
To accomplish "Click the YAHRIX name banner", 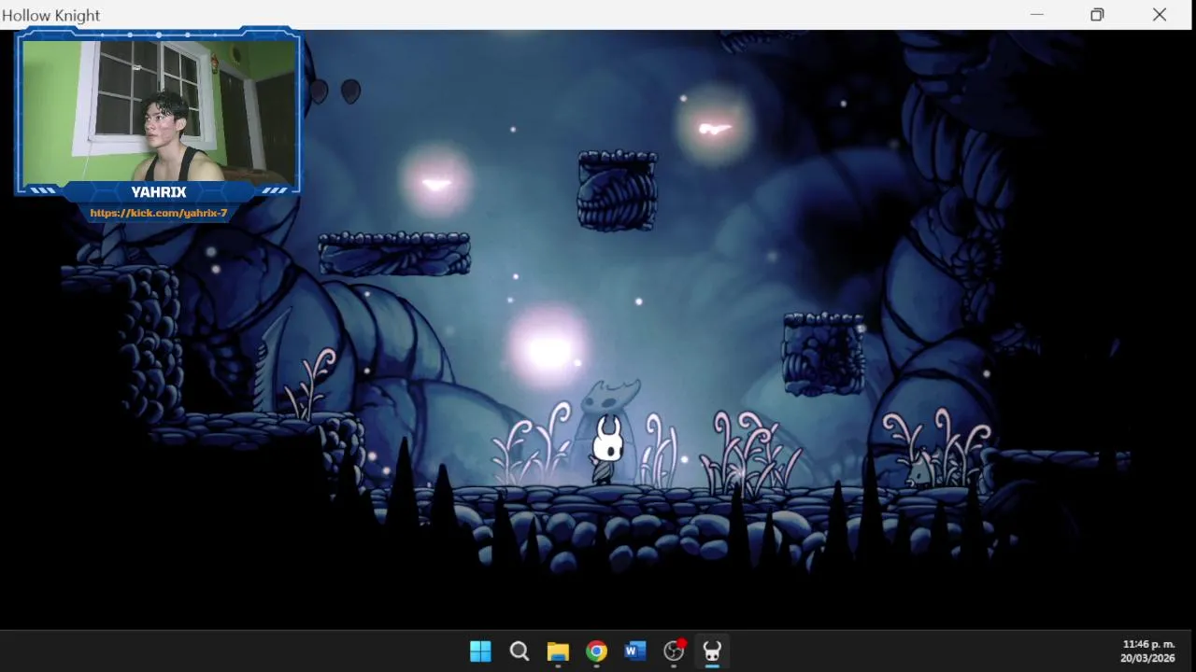I will [159, 192].
